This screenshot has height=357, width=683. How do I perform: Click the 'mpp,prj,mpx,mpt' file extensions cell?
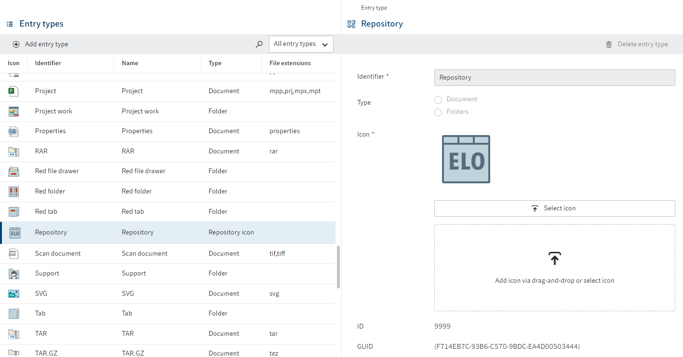[x=295, y=91]
